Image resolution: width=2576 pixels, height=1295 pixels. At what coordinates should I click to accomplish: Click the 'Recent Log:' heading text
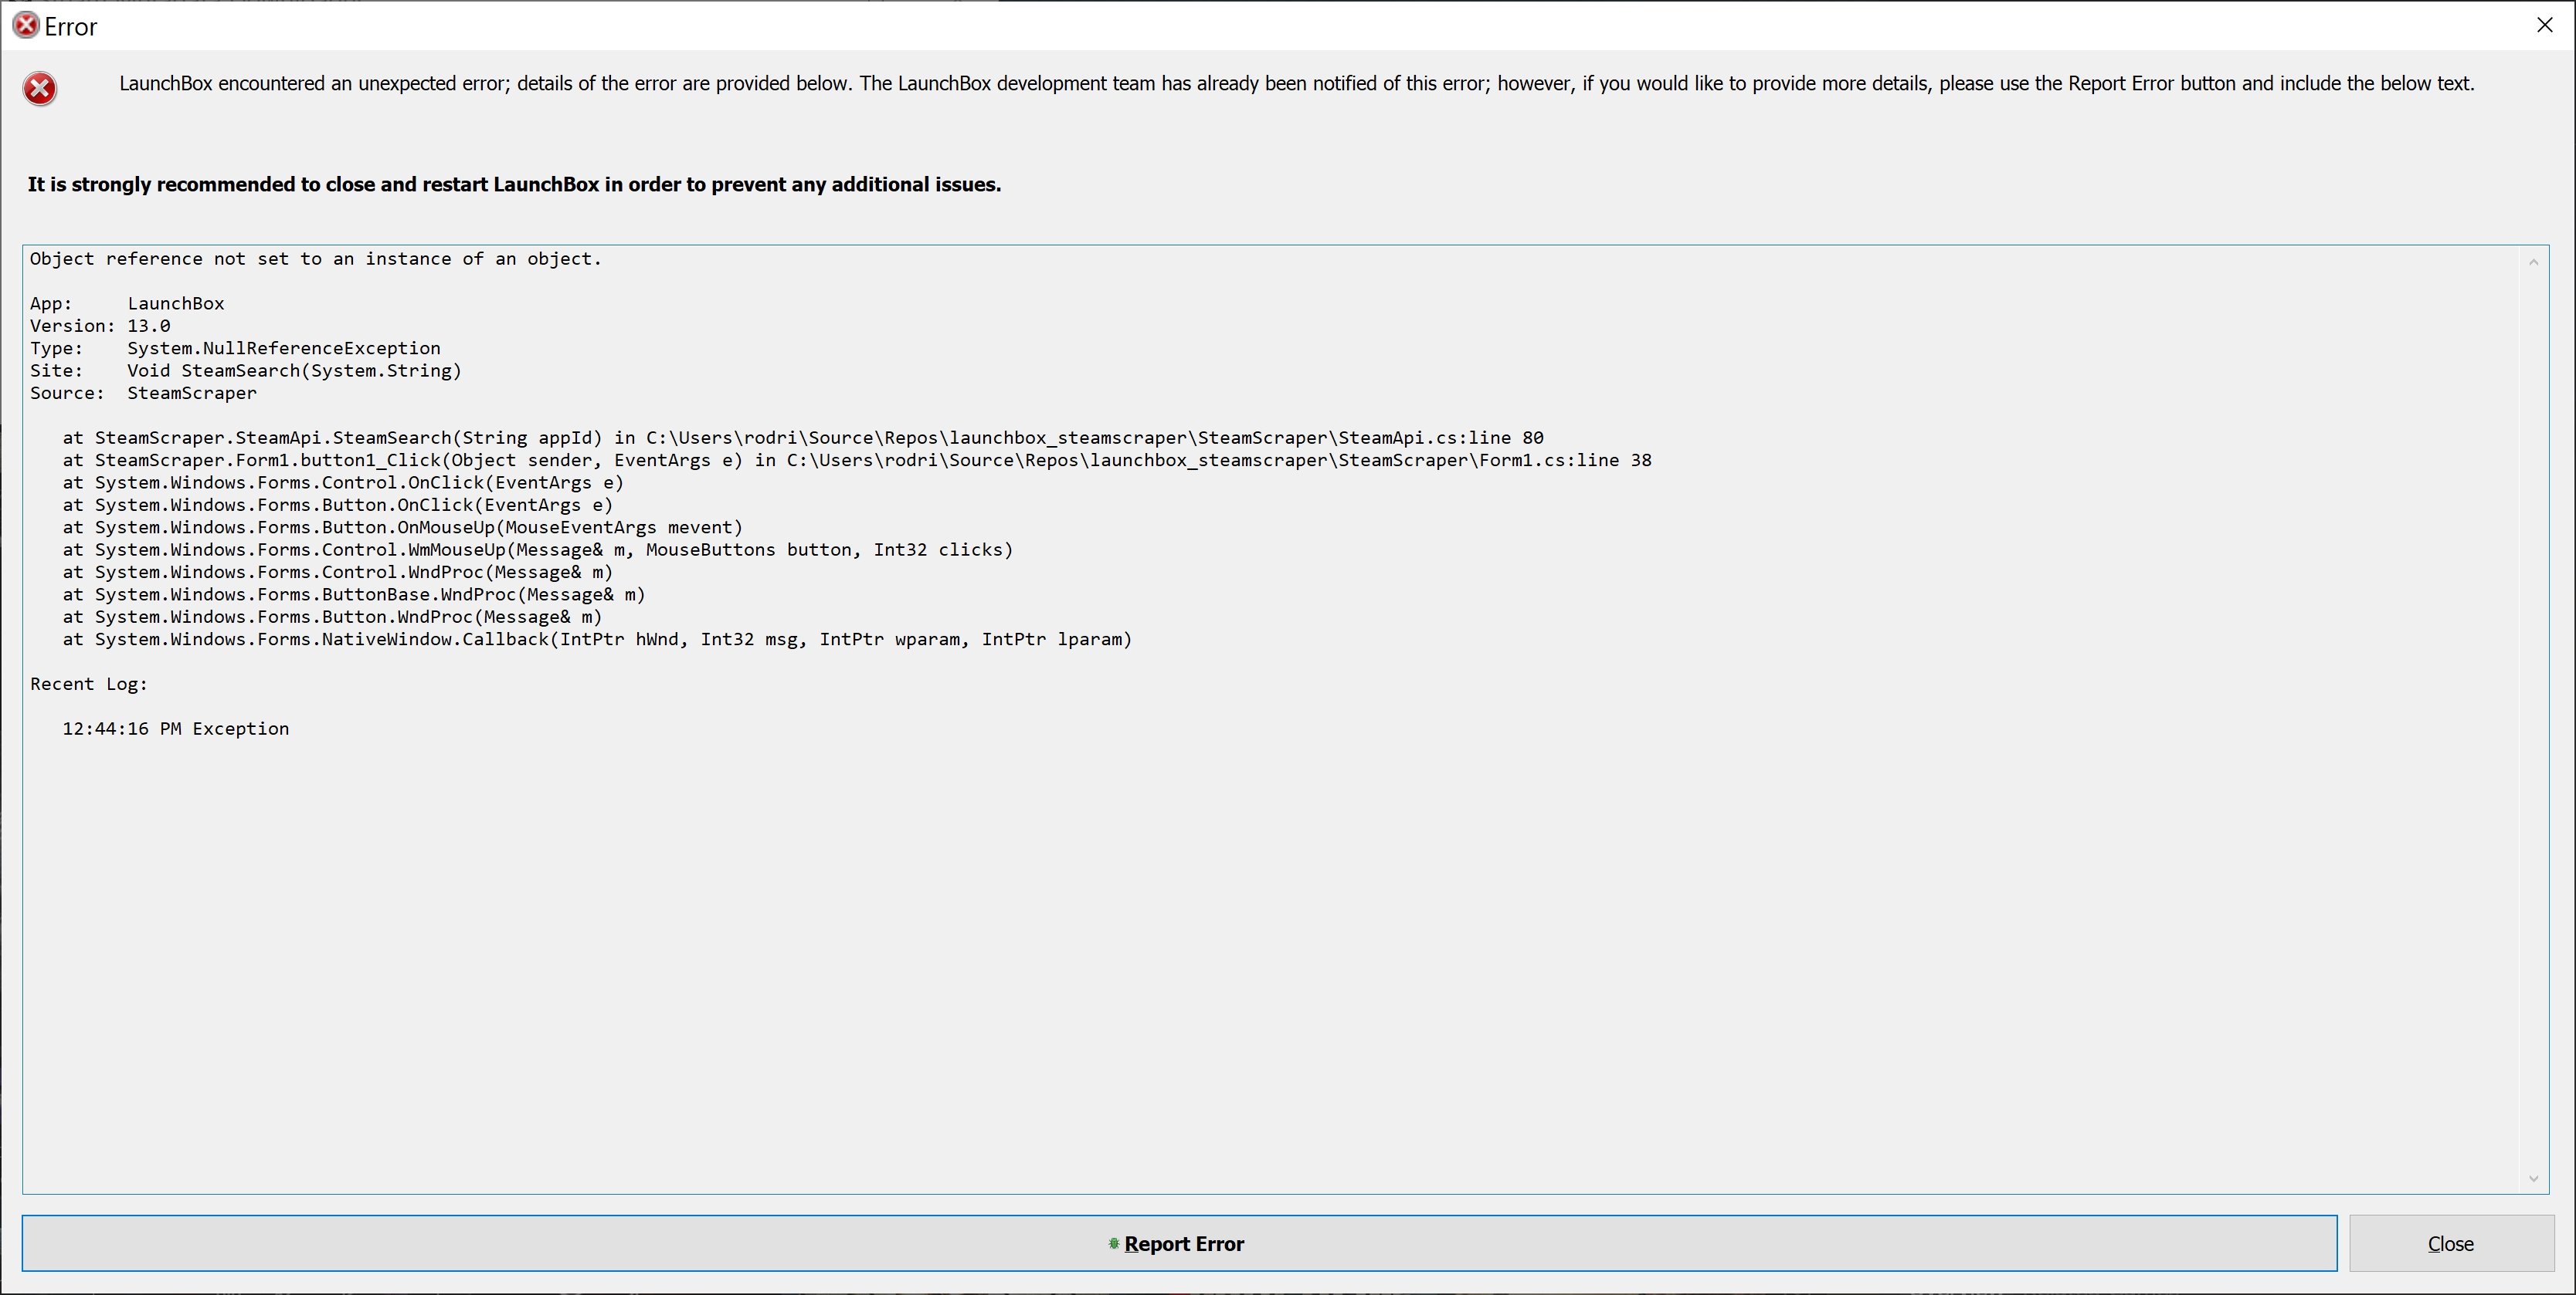(89, 684)
